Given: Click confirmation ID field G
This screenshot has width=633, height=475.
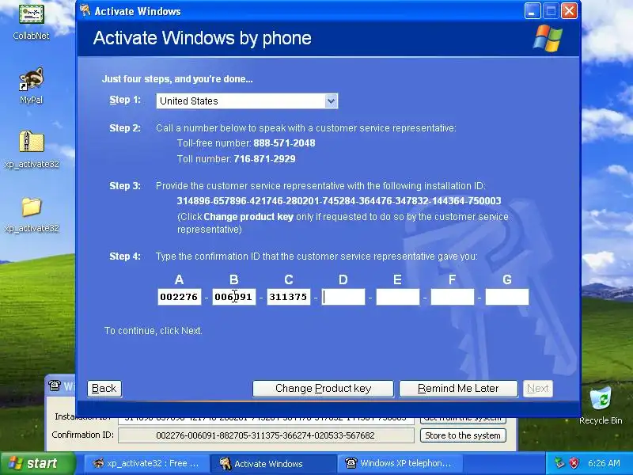Looking at the screenshot, I should [x=507, y=297].
